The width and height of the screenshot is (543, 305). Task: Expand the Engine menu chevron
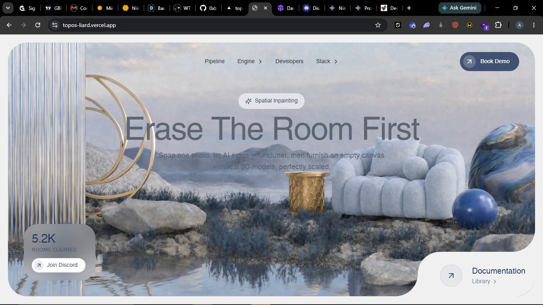[x=260, y=62]
